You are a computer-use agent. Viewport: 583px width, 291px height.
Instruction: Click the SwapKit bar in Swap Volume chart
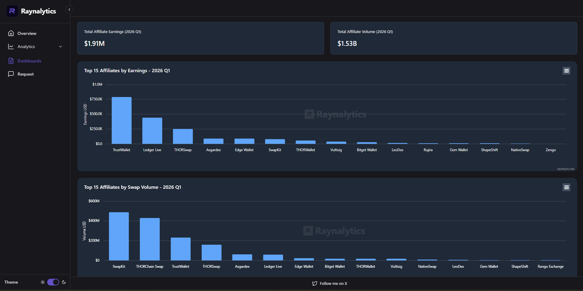point(119,236)
